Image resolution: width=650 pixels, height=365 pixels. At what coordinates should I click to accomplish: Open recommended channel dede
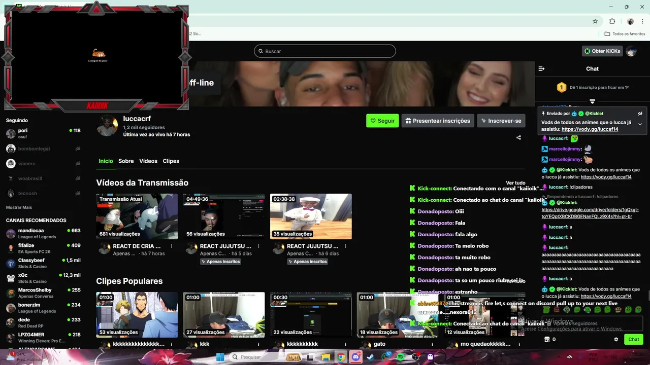pos(43,323)
